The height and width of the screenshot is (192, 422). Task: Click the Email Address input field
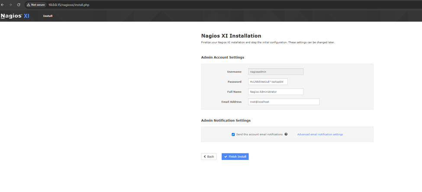point(283,102)
